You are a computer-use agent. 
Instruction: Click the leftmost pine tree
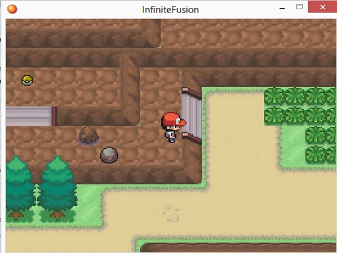pyautogui.click(x=18, y=188)
